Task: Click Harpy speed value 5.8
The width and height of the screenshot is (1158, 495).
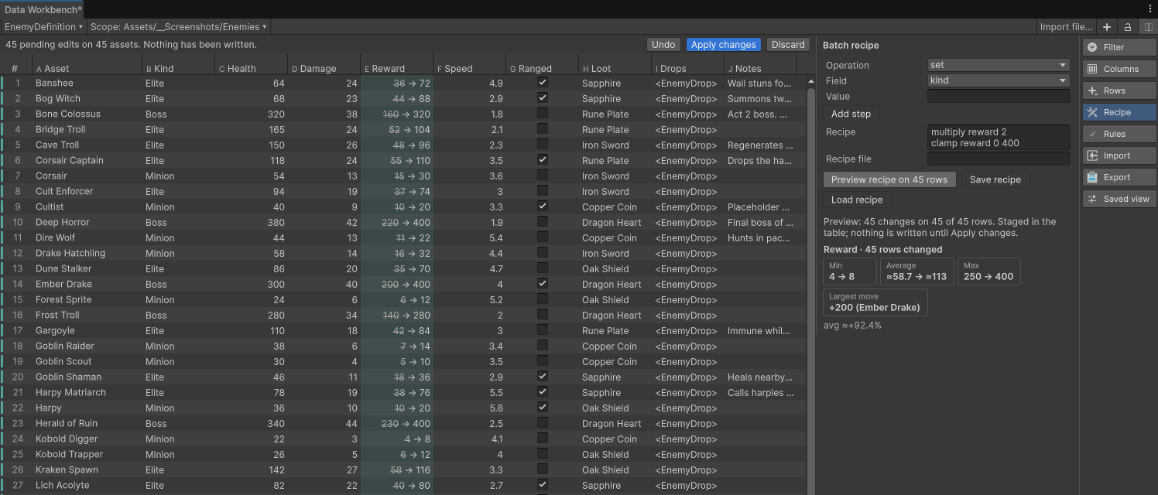Action: (x=470, y=408)
